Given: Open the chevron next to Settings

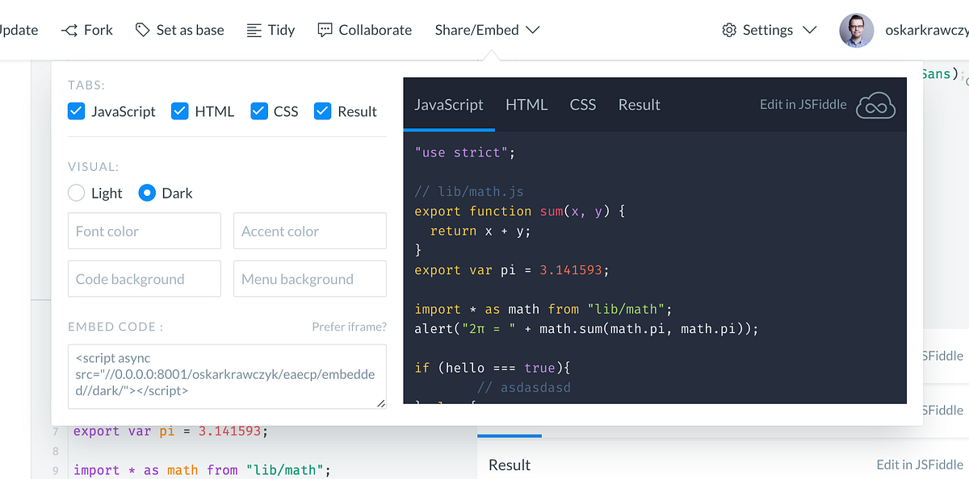Looking at the screenshot, I should pyautogui.click(x=810, y=30).
